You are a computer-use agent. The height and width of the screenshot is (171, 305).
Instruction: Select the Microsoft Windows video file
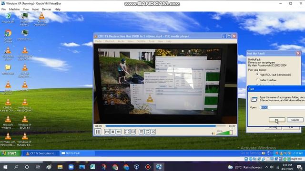coord(8,123)
